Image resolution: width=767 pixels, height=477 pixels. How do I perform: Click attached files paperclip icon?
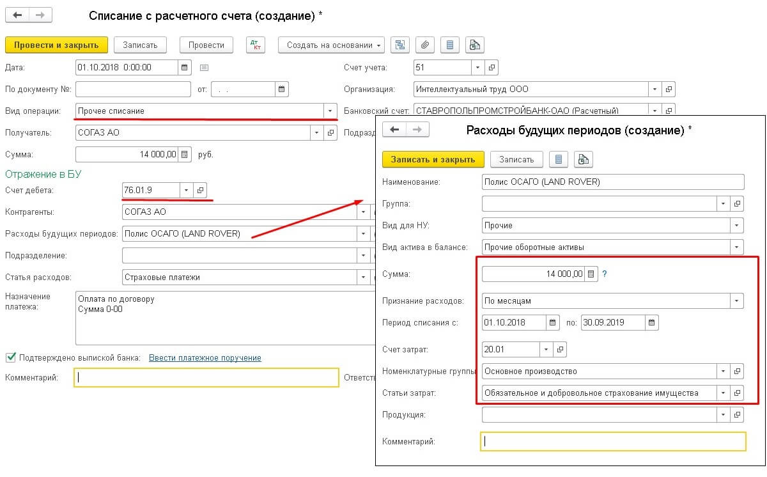click(424, 45)
